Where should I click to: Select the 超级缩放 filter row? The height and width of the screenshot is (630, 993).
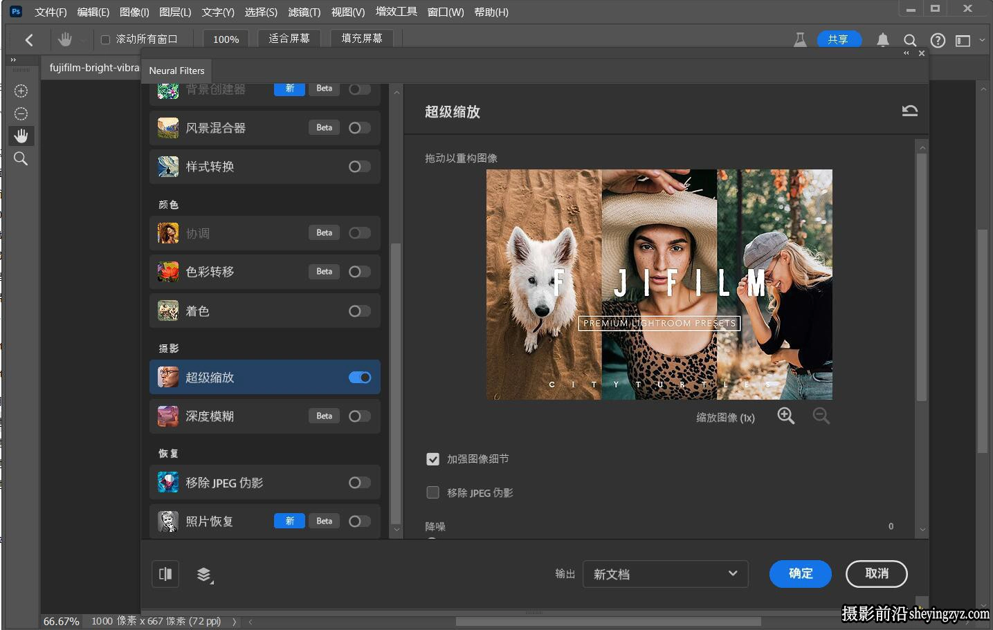(x=265, y=377)
